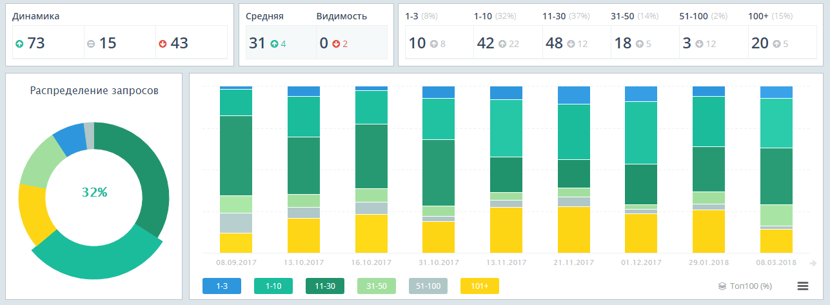Screen dimensions: 830x305
Task: Toggle the 1-10 legend series
Action: 273,286
